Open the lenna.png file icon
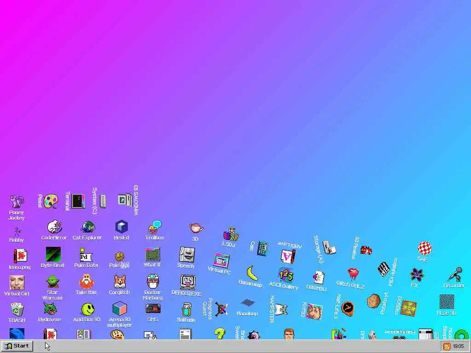Screen dimensions: 471x353 pos(20,256)
